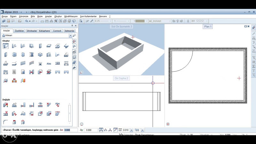The height and width of the screenshot is (144, 256).
Task: Click the Redo arrow in toolbar
Action: pyautogui.click(x=33, y=21)
